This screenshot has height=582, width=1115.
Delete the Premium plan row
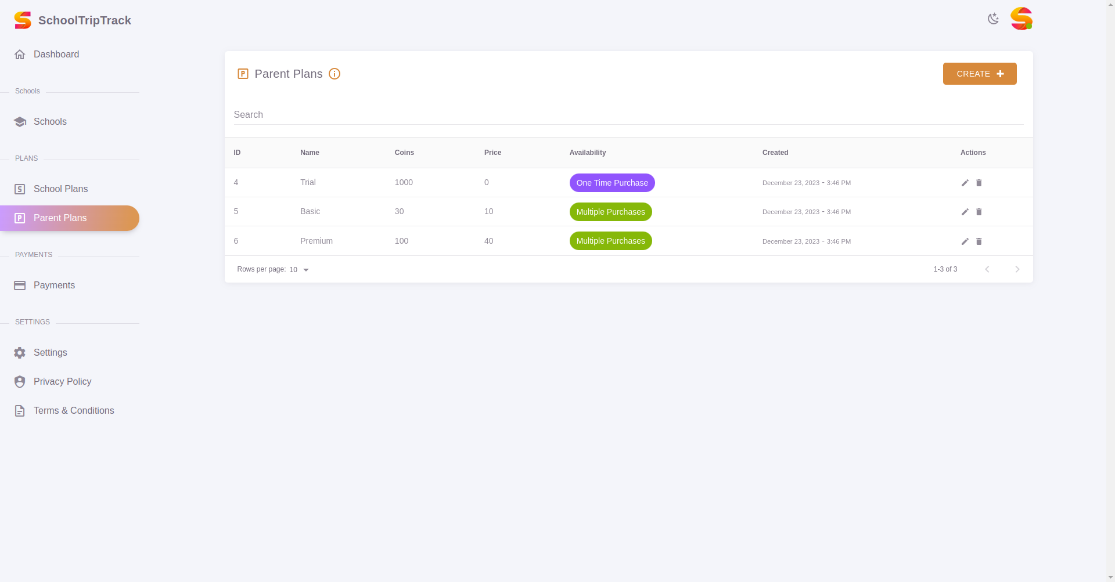979,241
